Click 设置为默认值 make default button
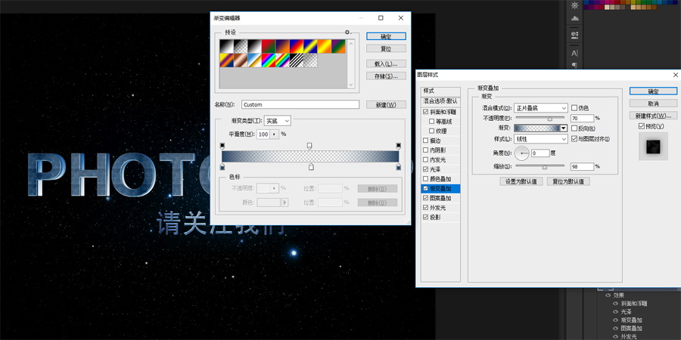This screenshot has width=681, height=340. (521, 181)
